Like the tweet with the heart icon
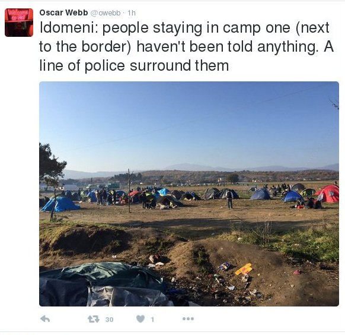 [x=140, y=319]
